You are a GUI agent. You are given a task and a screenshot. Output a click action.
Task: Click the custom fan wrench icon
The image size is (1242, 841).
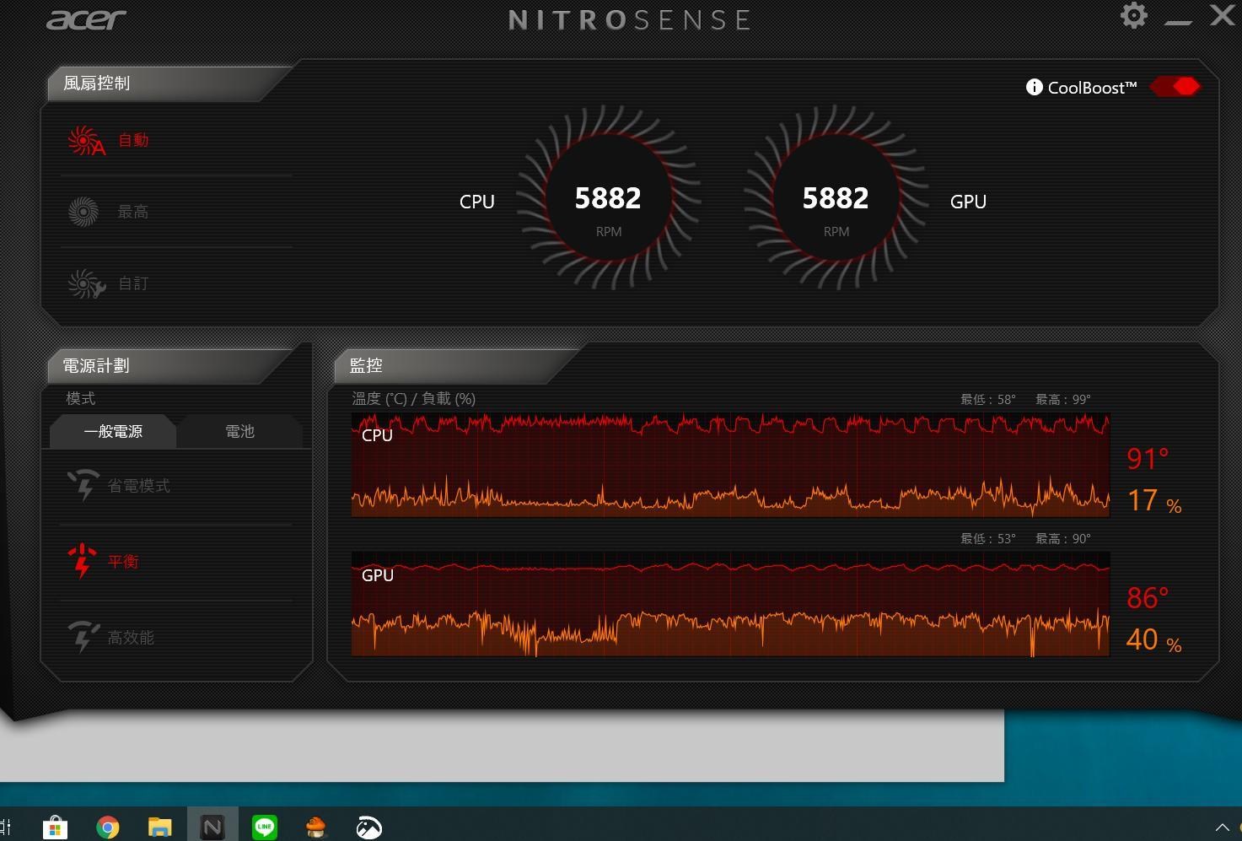[86, 284]
